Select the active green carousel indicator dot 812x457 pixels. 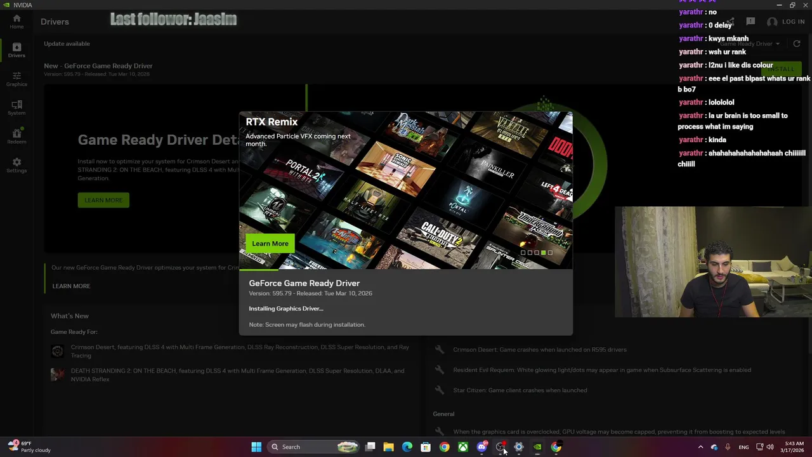coord(543,253)
